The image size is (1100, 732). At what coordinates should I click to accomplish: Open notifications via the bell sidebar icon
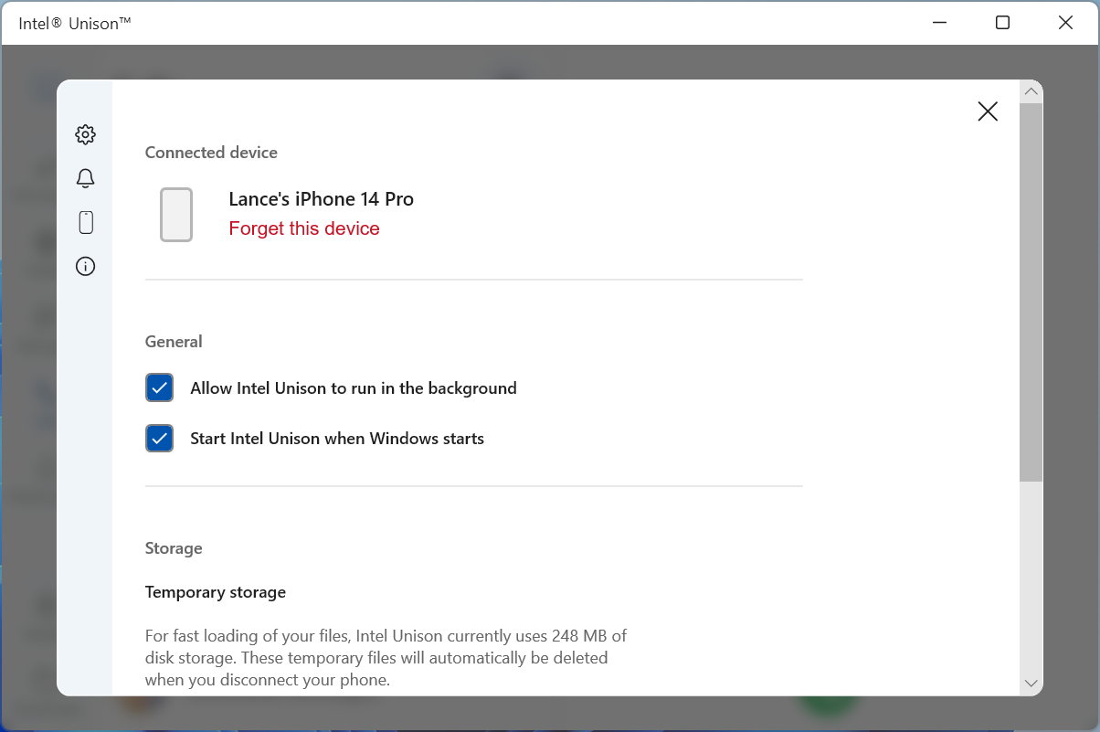pos(85,177)
